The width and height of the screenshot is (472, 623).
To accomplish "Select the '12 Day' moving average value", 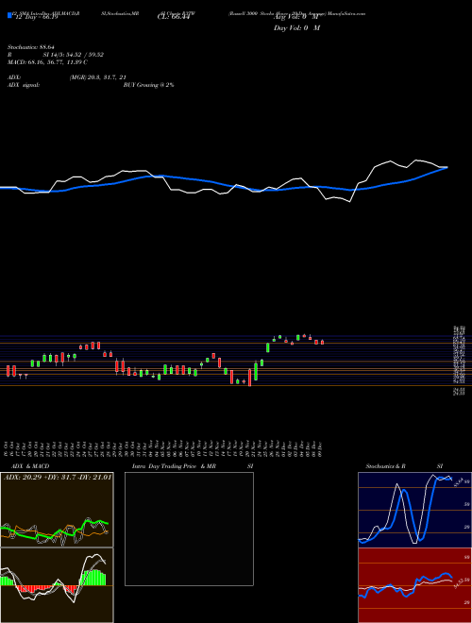I will click(35, 17).
